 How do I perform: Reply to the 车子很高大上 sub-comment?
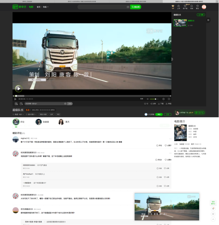click(x=159, y=177)
